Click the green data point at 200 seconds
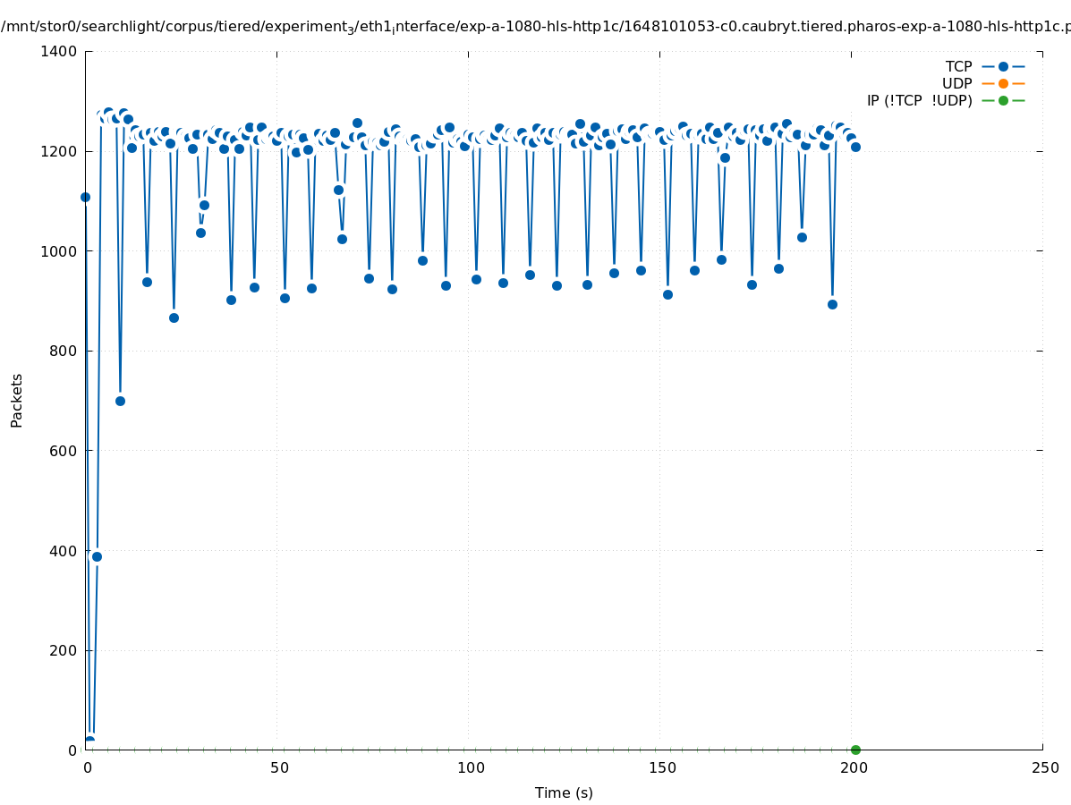The image size is (1071, 805). tap(855, 750)
